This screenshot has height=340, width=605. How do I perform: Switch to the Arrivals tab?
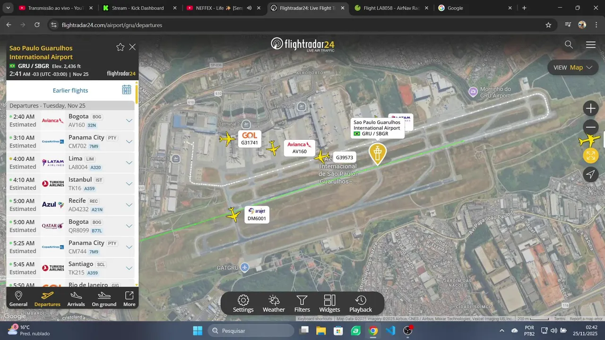(76, 299)
